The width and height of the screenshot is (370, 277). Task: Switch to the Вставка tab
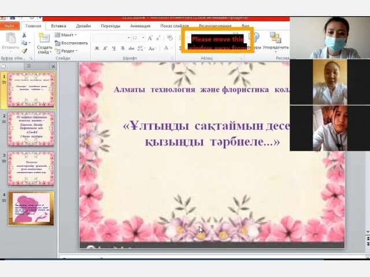(58, 26)
